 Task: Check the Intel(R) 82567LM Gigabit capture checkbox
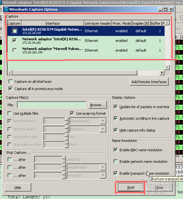pos(14,31)
